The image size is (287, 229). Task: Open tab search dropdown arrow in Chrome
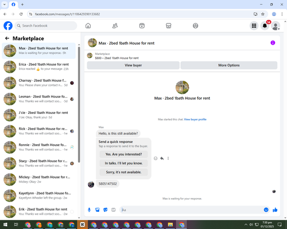coord(5,5)
